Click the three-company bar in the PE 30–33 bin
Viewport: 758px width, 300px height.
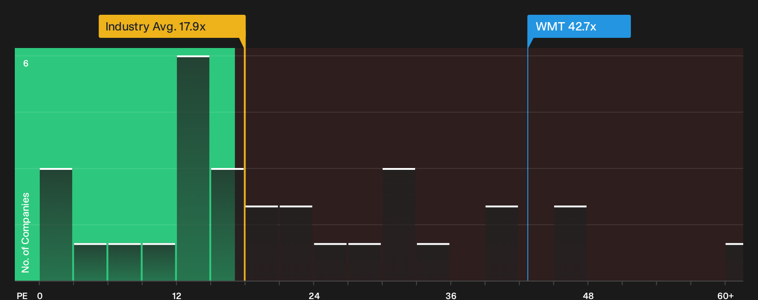tap(399, 224)
